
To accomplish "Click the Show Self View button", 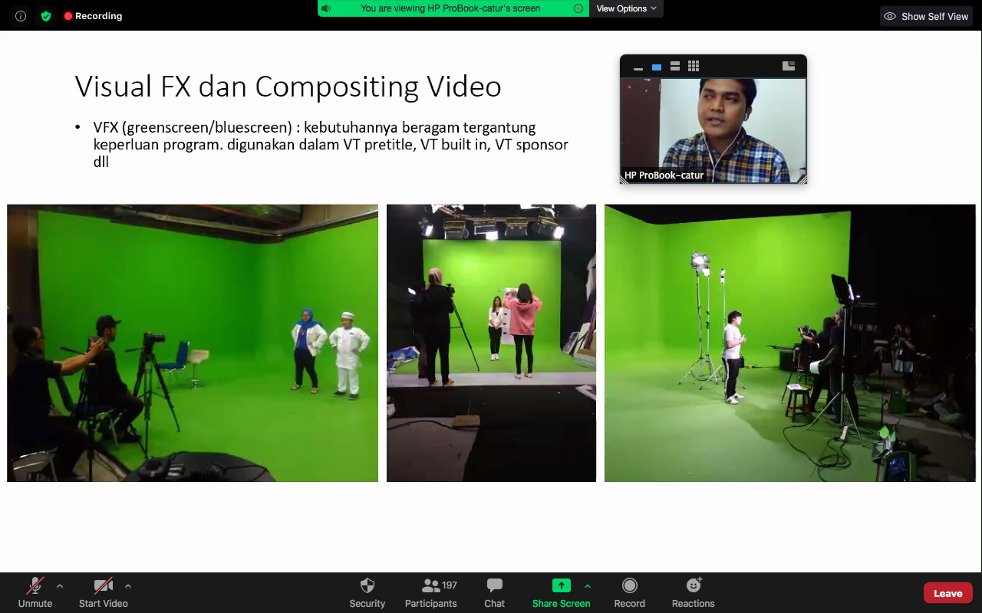I will point(927,16).
